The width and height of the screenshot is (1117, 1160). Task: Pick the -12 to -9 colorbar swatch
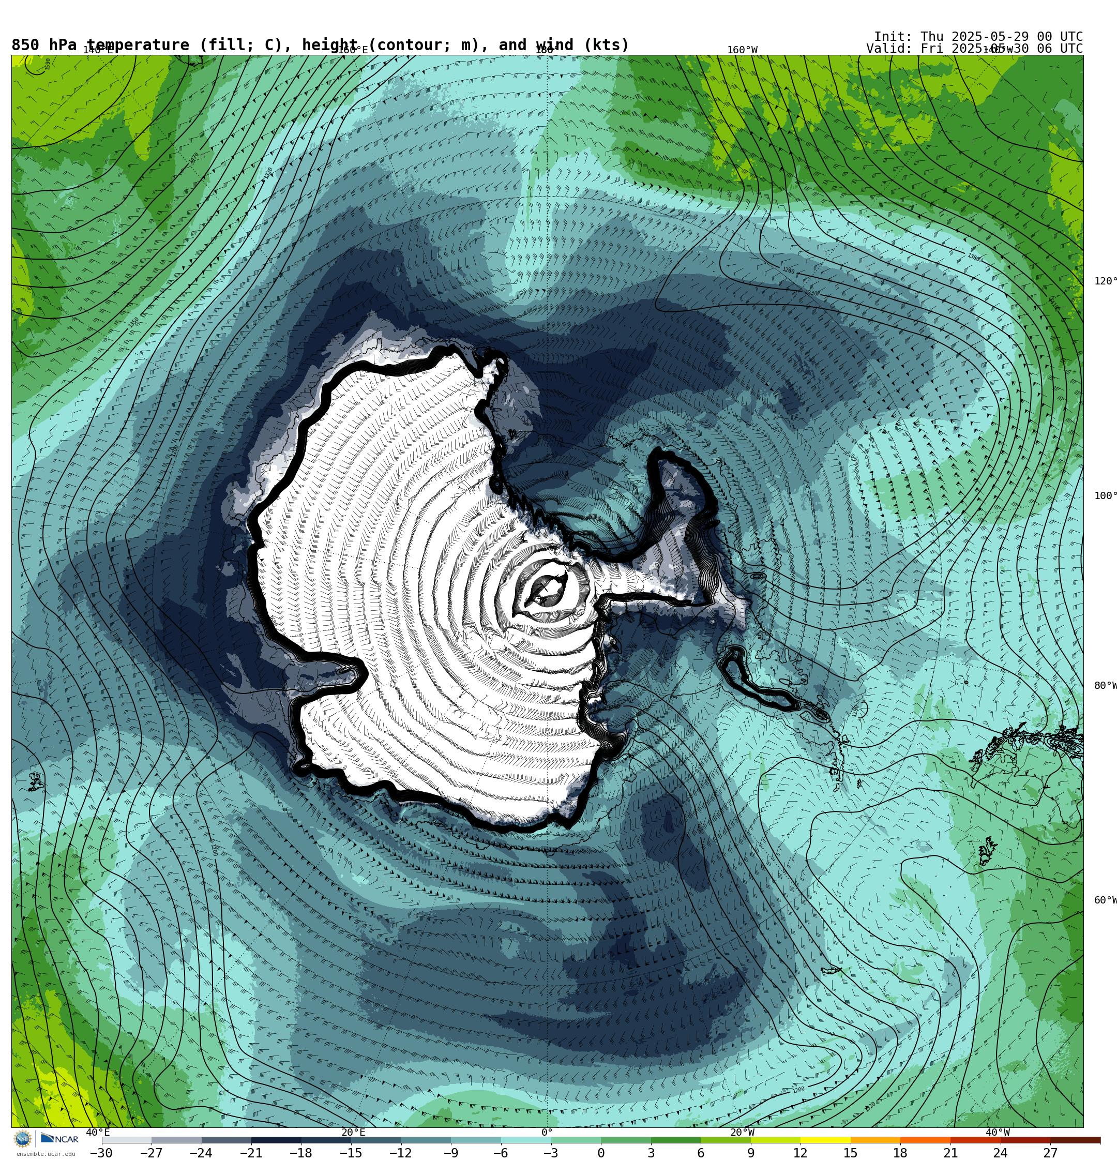tap(426, 1140)
